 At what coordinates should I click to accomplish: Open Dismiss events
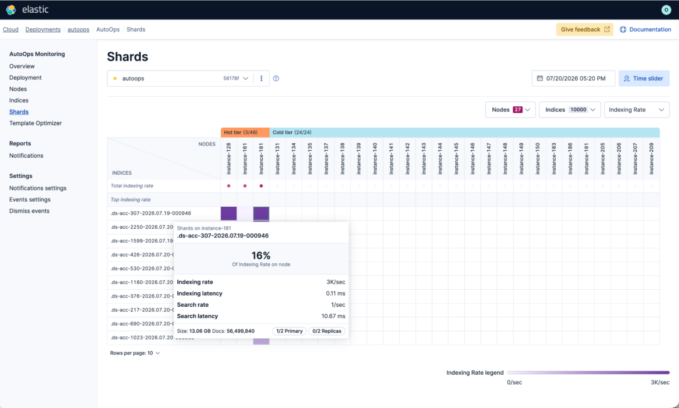pos(30,211)
